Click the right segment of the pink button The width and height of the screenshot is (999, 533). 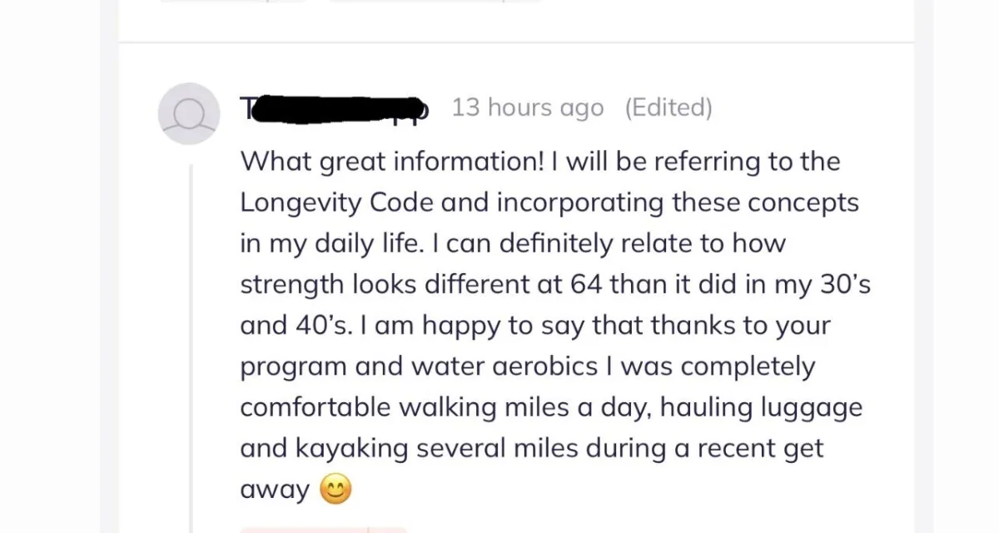388,530
